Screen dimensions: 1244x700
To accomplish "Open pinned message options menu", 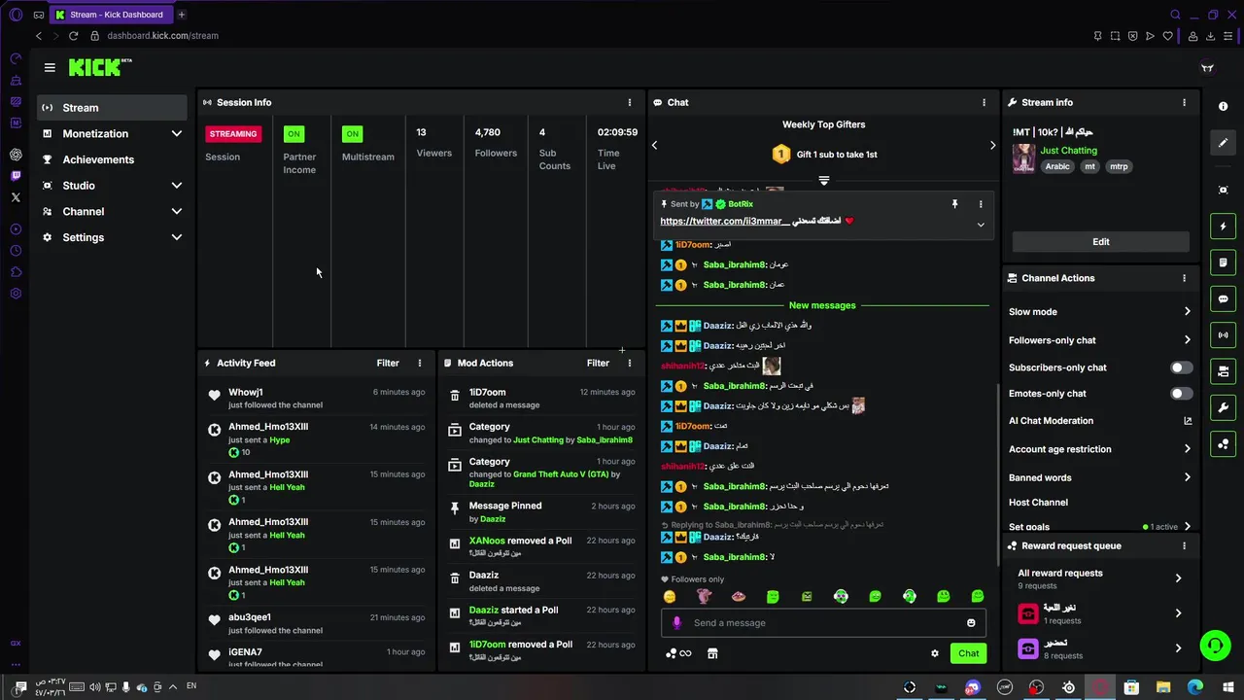I will click(981, 204).
